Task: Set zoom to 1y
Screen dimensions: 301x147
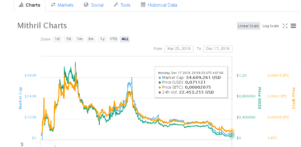Action: [x=102, y=39]
